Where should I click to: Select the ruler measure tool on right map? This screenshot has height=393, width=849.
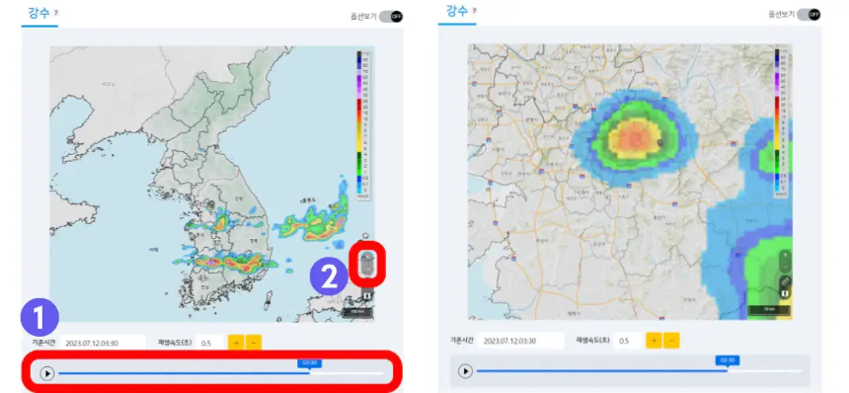[785, 281]
